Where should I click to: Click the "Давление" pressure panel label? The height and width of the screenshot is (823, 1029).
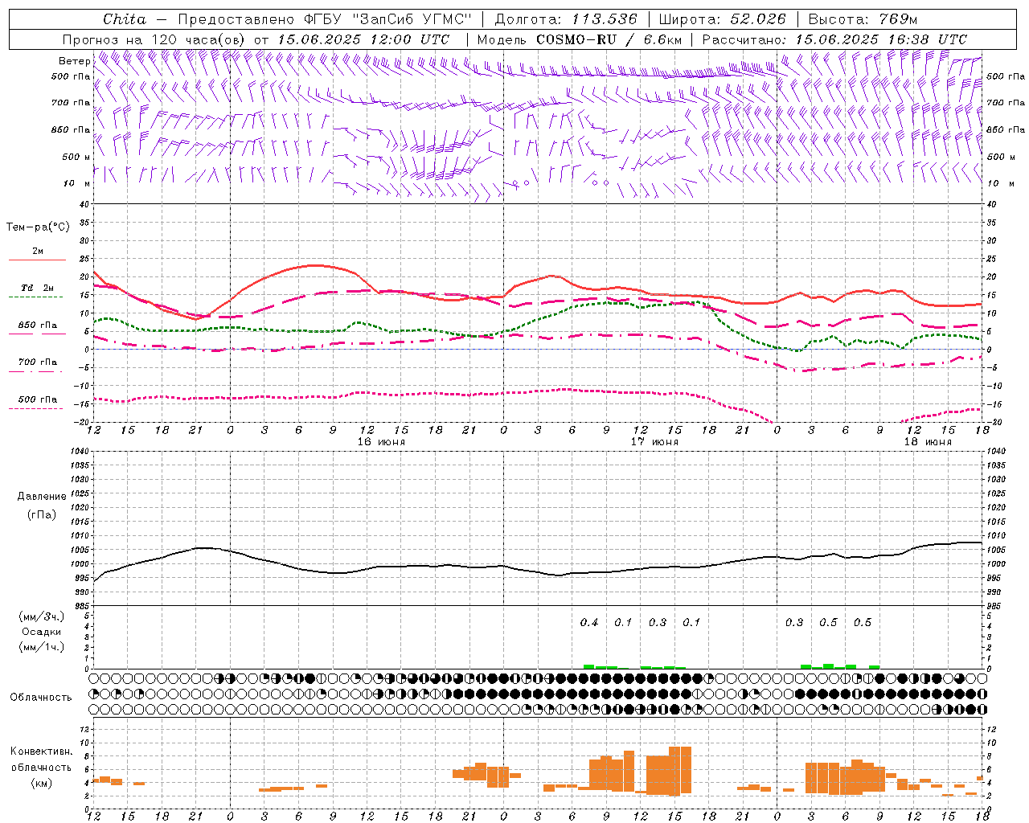click(42, 497)
